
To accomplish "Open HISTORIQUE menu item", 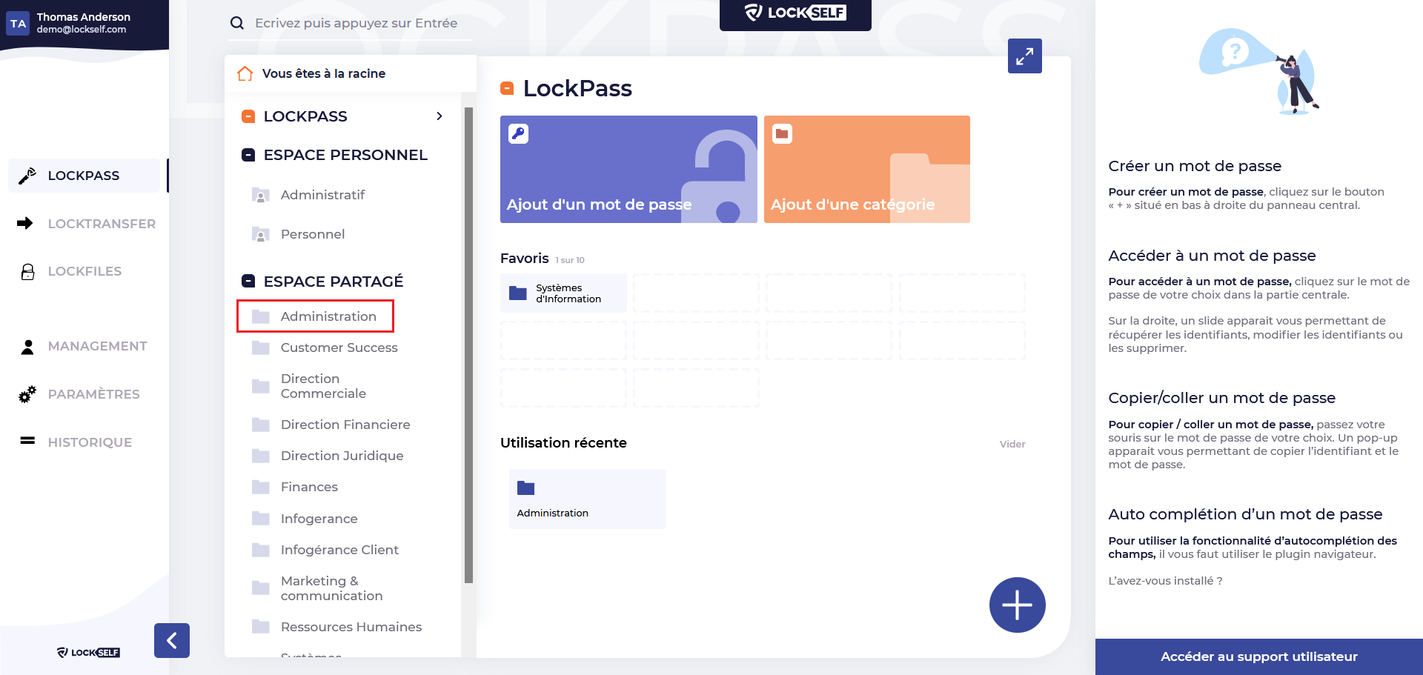I will [x=90, y=442].
